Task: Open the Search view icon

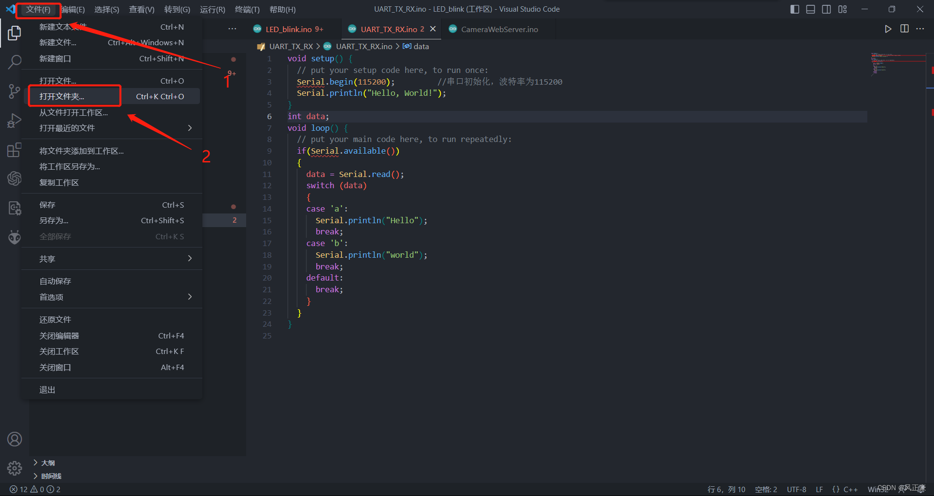Action: tap(15, 62)
